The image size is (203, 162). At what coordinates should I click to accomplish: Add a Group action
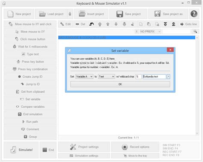pos(30,137)
